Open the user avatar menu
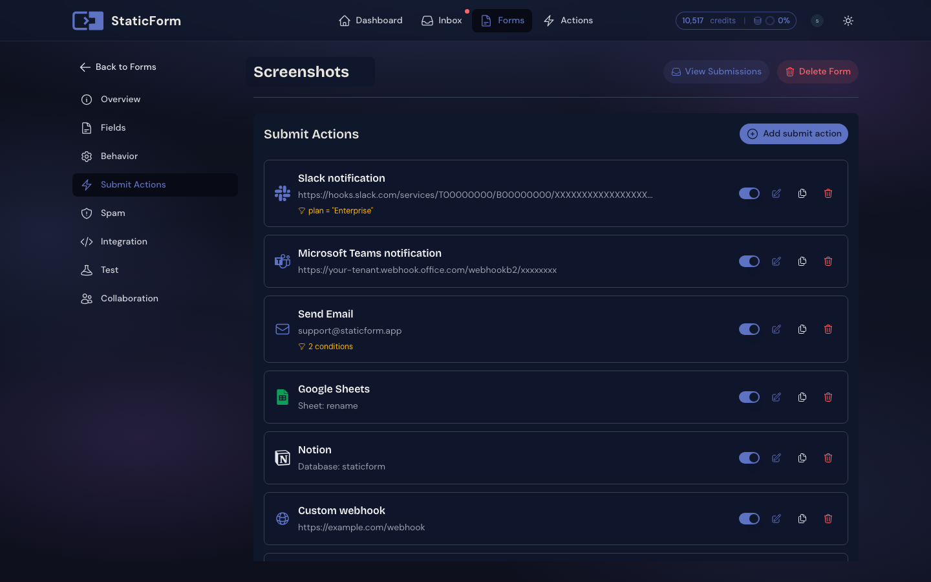Screen dimensions: 931x582 point(817,21)
